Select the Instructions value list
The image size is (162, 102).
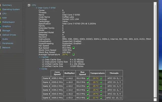click(x=107, y=39)
